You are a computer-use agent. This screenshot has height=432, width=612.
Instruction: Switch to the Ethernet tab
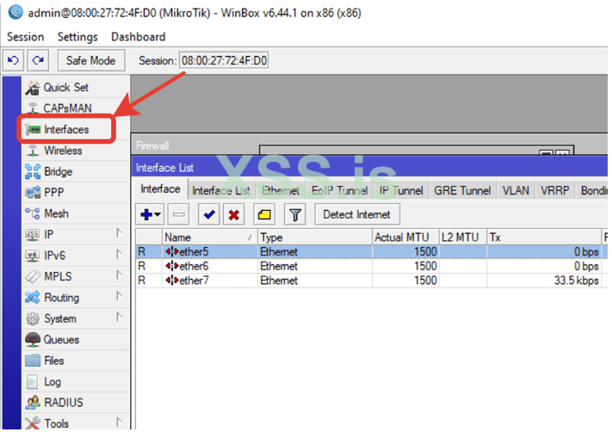click(x=281, y=190)
